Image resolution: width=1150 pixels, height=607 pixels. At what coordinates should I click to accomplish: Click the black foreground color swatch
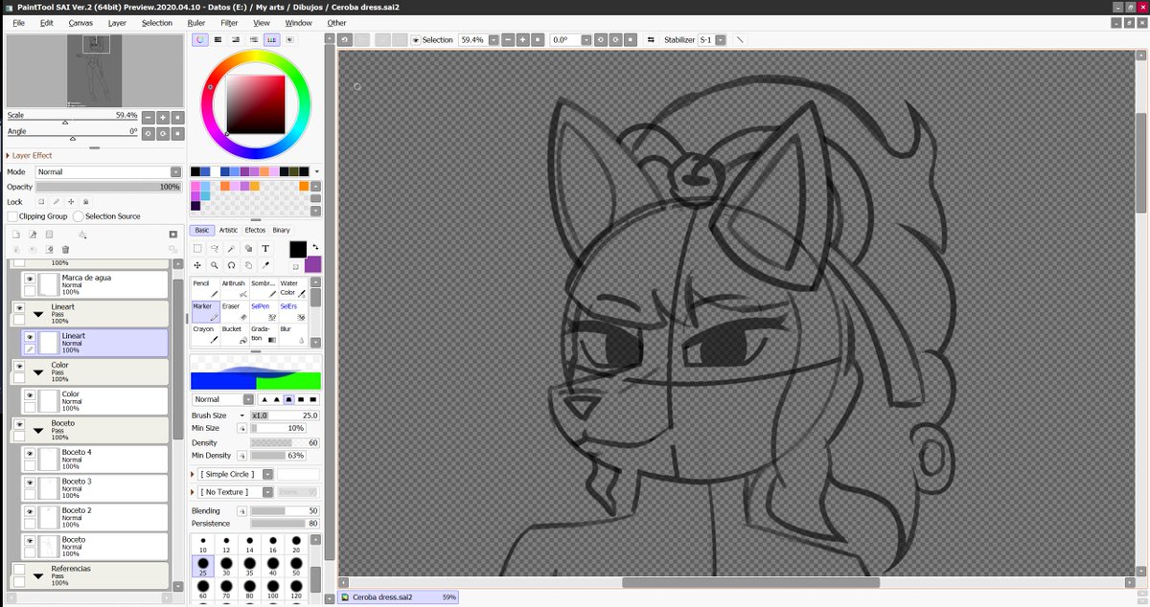tap(298, 249)
